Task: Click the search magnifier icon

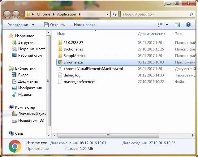Action: click(x=191, y=15)
